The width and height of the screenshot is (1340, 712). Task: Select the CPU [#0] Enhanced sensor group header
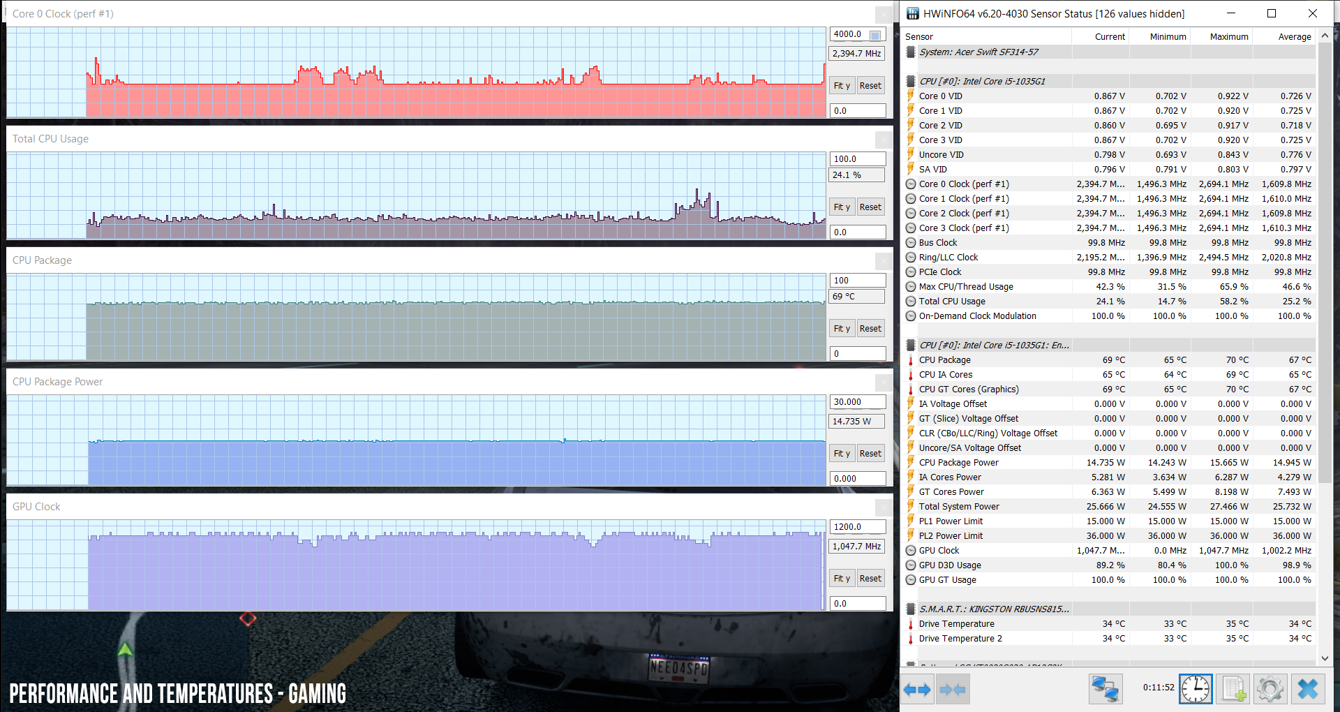[1110, 346]
